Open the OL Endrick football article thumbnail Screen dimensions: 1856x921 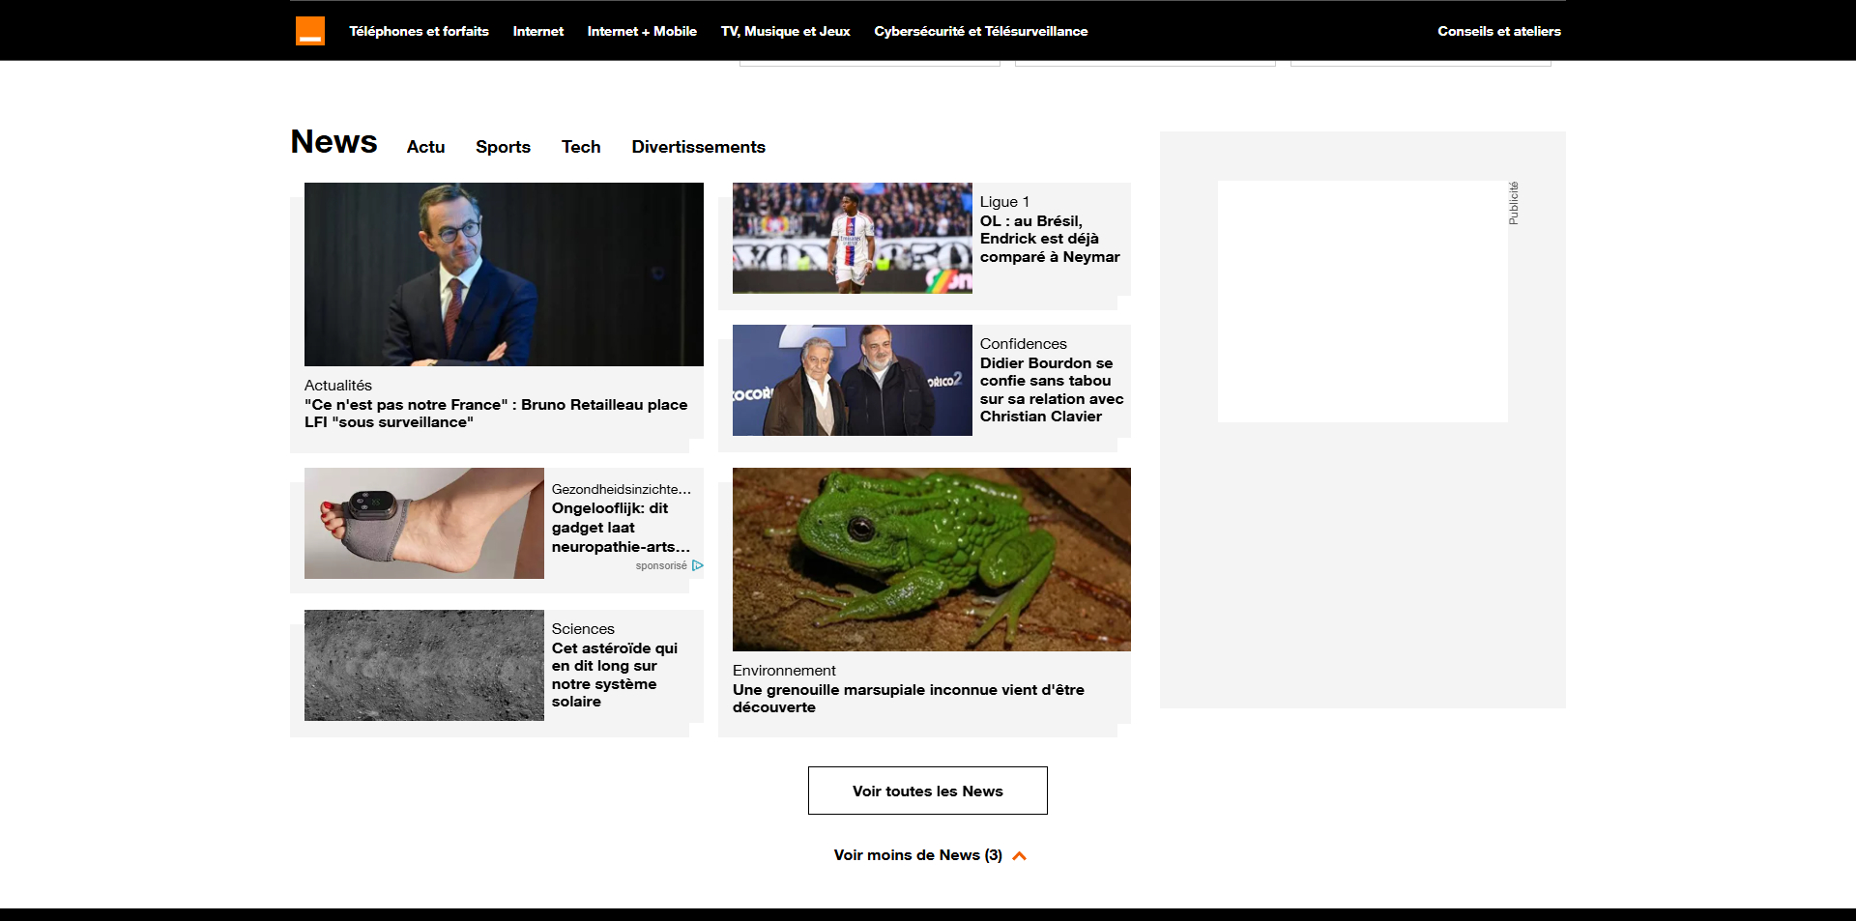[x=853, y=238]
